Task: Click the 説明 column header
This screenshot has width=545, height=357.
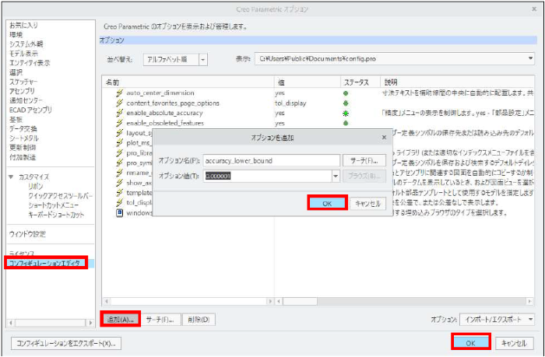Action: (458, 82)
